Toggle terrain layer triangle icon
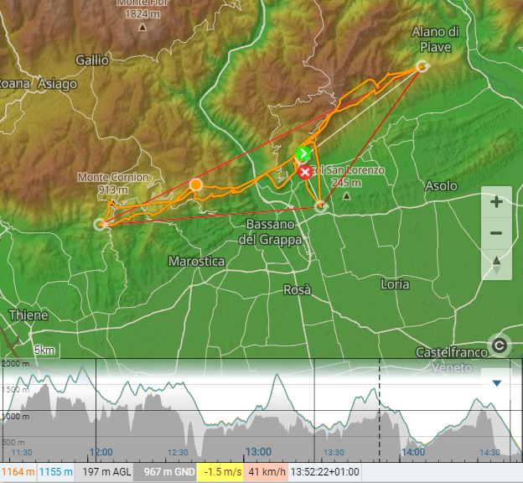The width and height of the screenshot is (523, 483). [496, 264]
